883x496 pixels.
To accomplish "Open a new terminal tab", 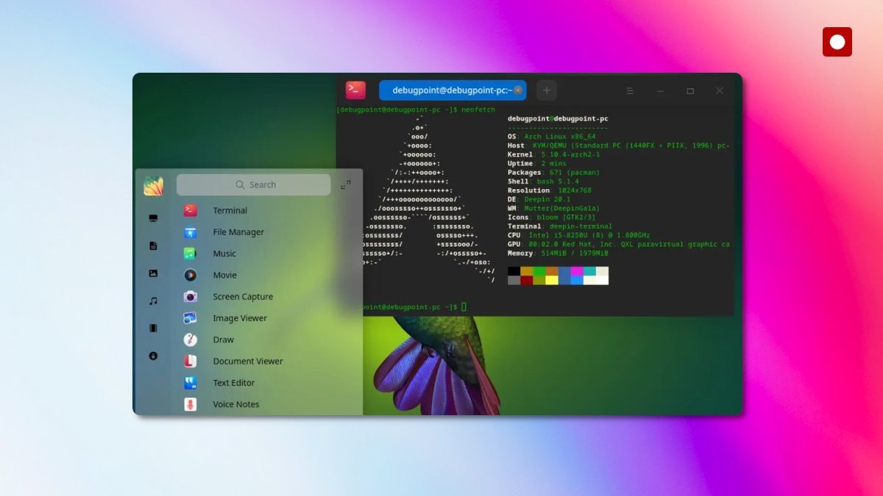I will pyautogui.click(x=546, y=90).
